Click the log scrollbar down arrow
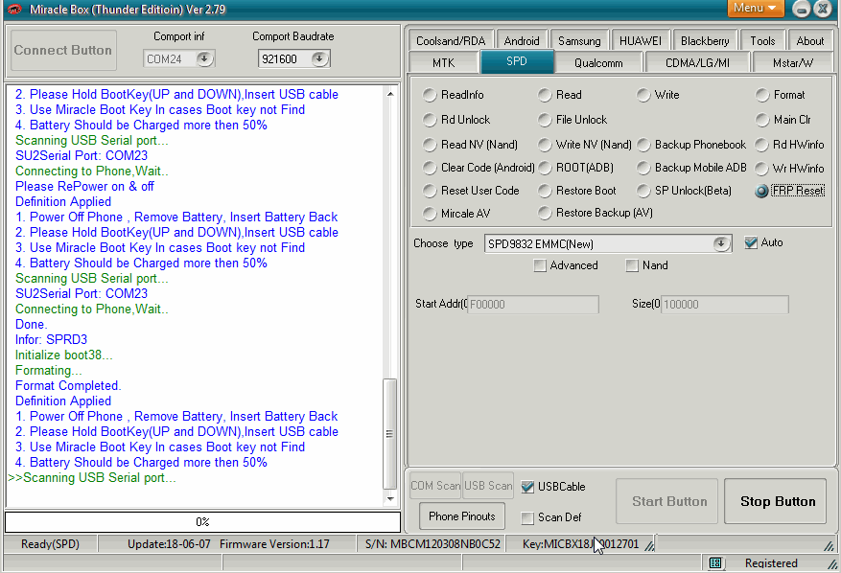 click(390, 499)
